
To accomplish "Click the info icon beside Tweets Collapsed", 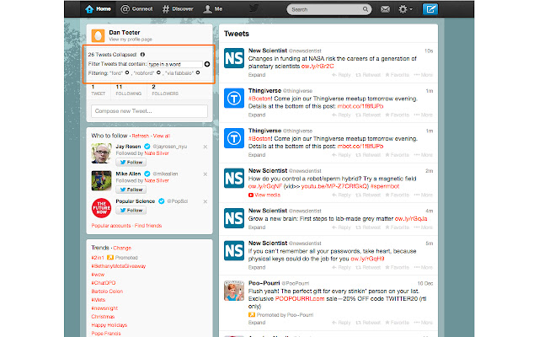I will [142, 54].
